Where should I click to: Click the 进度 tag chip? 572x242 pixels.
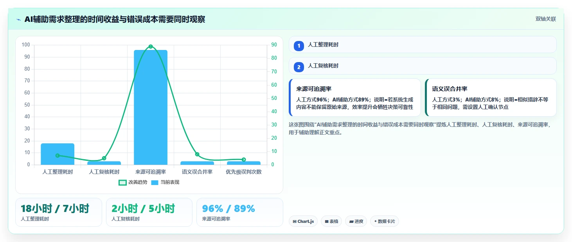356,221
